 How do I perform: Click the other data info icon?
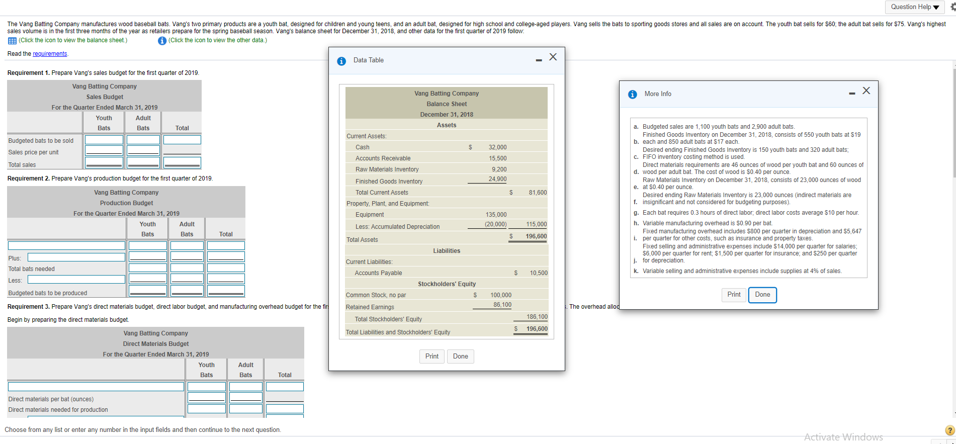(162, 41)
